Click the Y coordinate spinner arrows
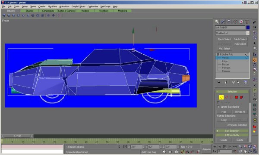This screenshot has height=155, width=259. click(x=161, y=146)
